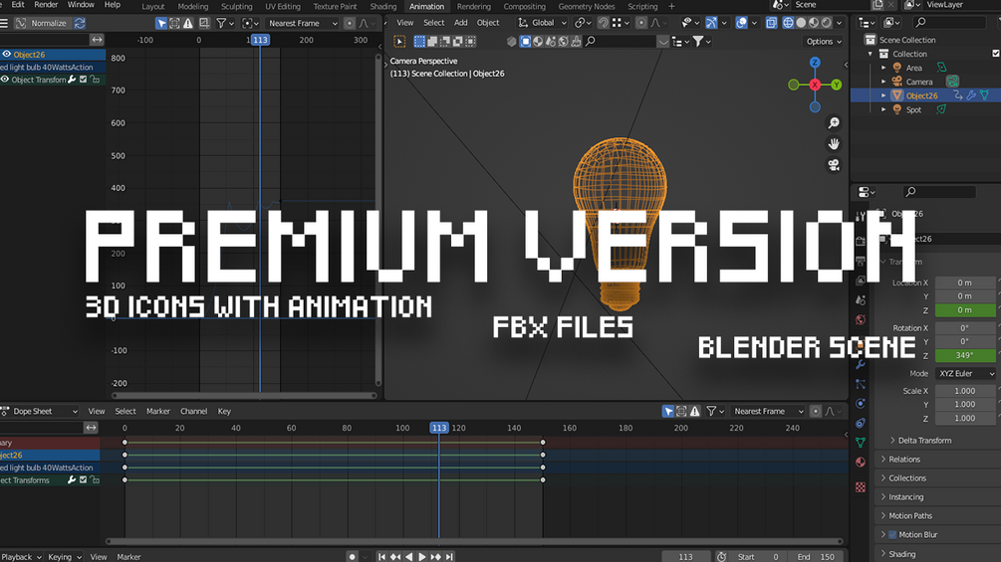Open the viewport gizmo visibility icon
Screen dimensions: 1001x562
tap(710, 23)
